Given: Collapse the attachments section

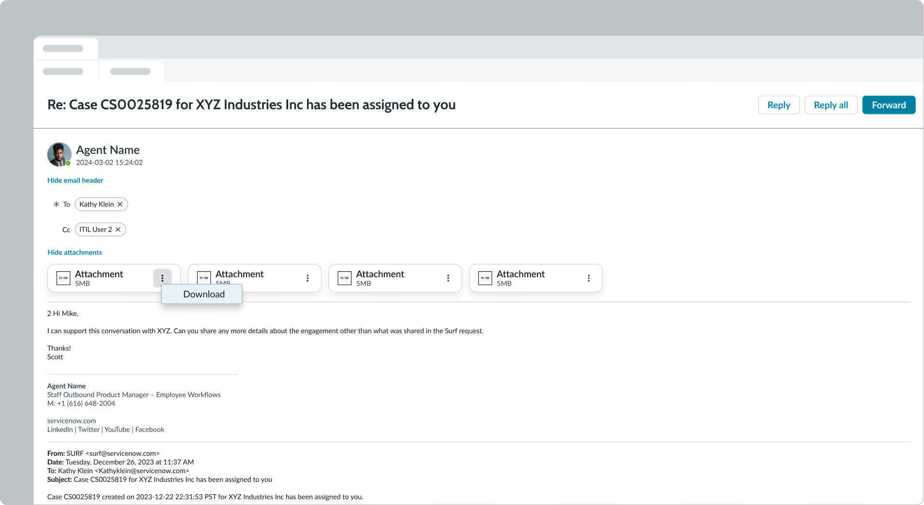Looking at the screenshot, I should (74, 252).
